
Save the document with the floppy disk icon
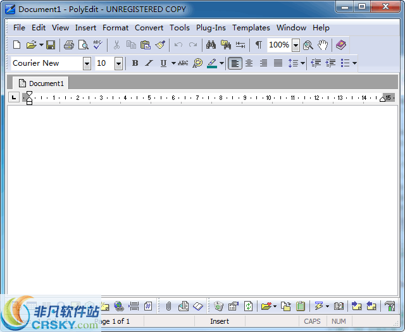[51, 45]
